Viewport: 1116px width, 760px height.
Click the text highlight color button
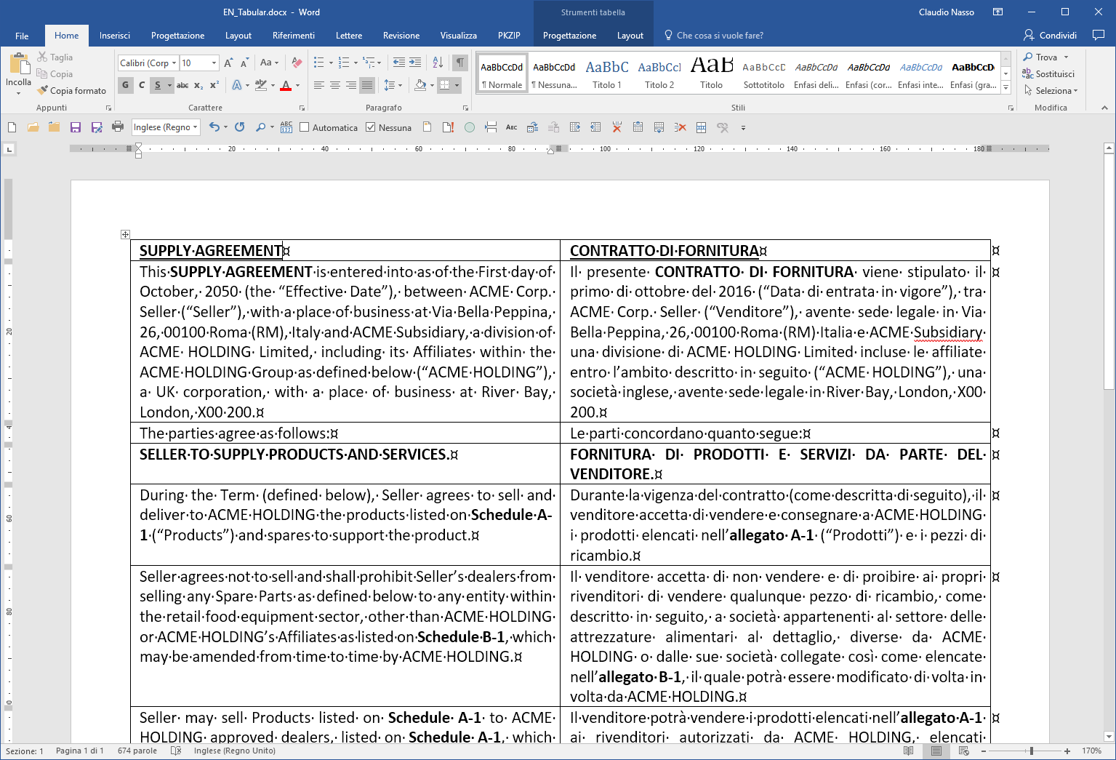point(261,85)
